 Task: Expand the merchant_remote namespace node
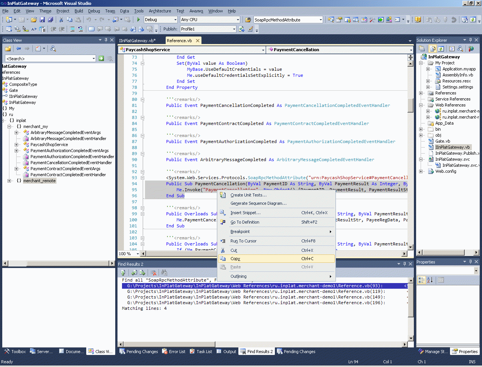point(9,181)
